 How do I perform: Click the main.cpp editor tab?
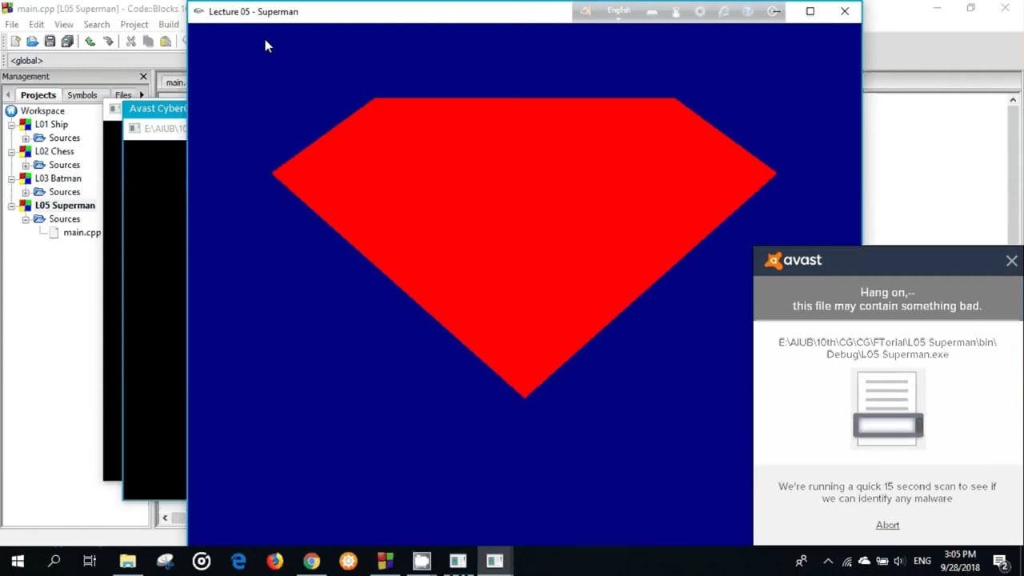[174, 82]
